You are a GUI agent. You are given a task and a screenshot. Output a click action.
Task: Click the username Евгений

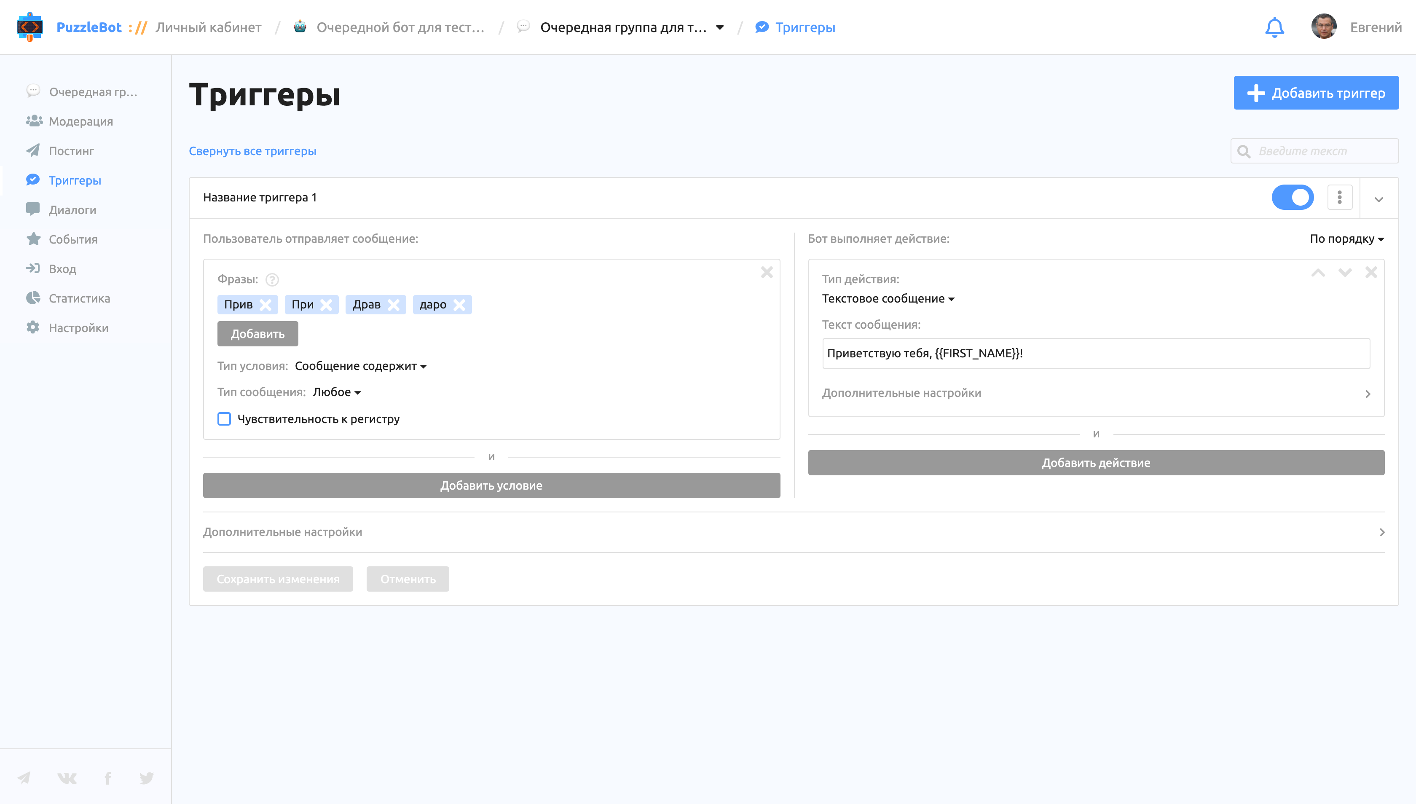pos(1376,27)
